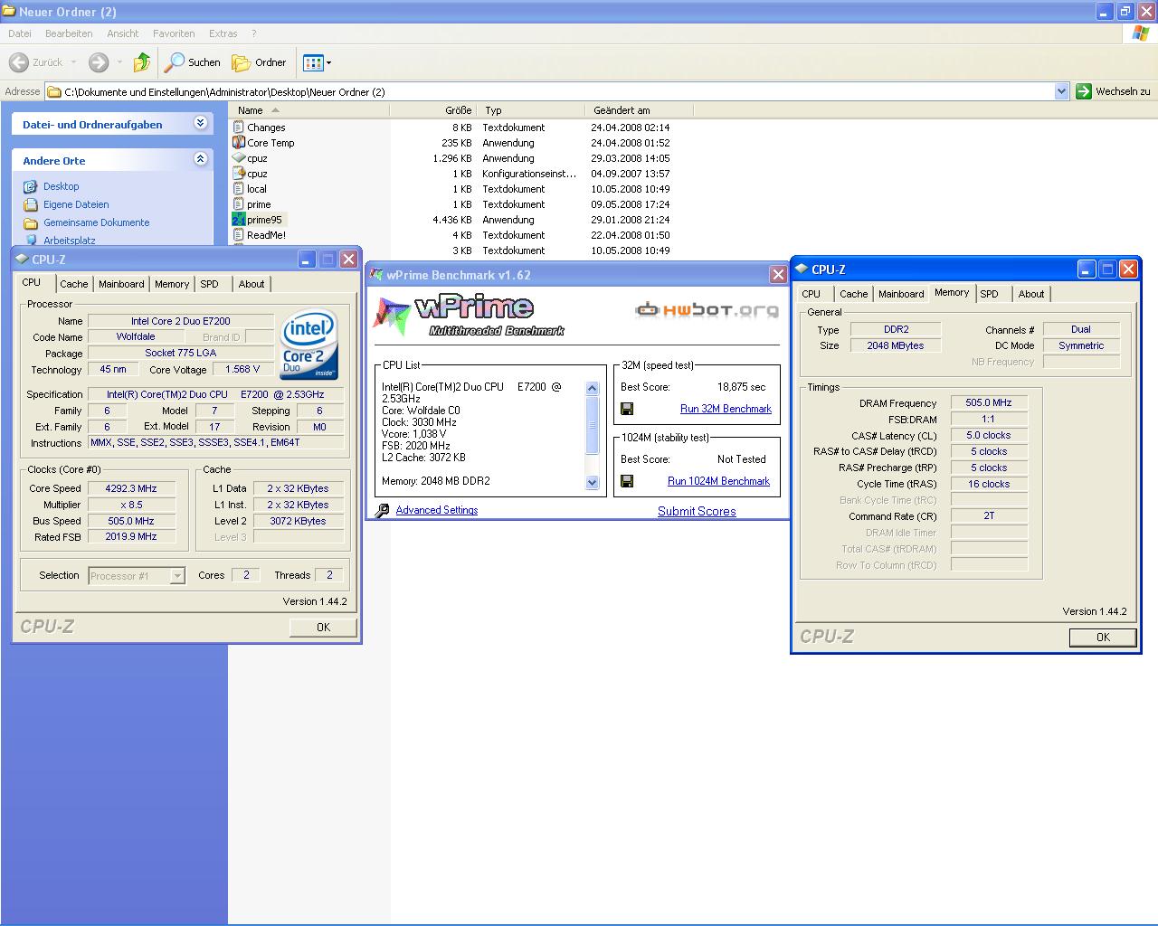Sort files by Größe column header
The height and width of the screenshot is (926, 1158).
point(433,110)
